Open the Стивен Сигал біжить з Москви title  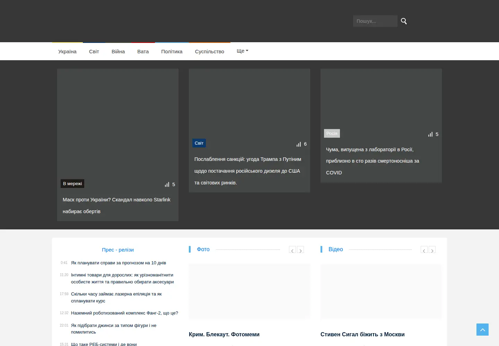pos(362,335)
